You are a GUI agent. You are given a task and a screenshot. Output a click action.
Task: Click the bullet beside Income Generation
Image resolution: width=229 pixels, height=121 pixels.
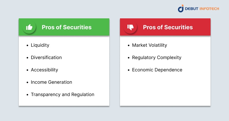(x=27, y=82)
